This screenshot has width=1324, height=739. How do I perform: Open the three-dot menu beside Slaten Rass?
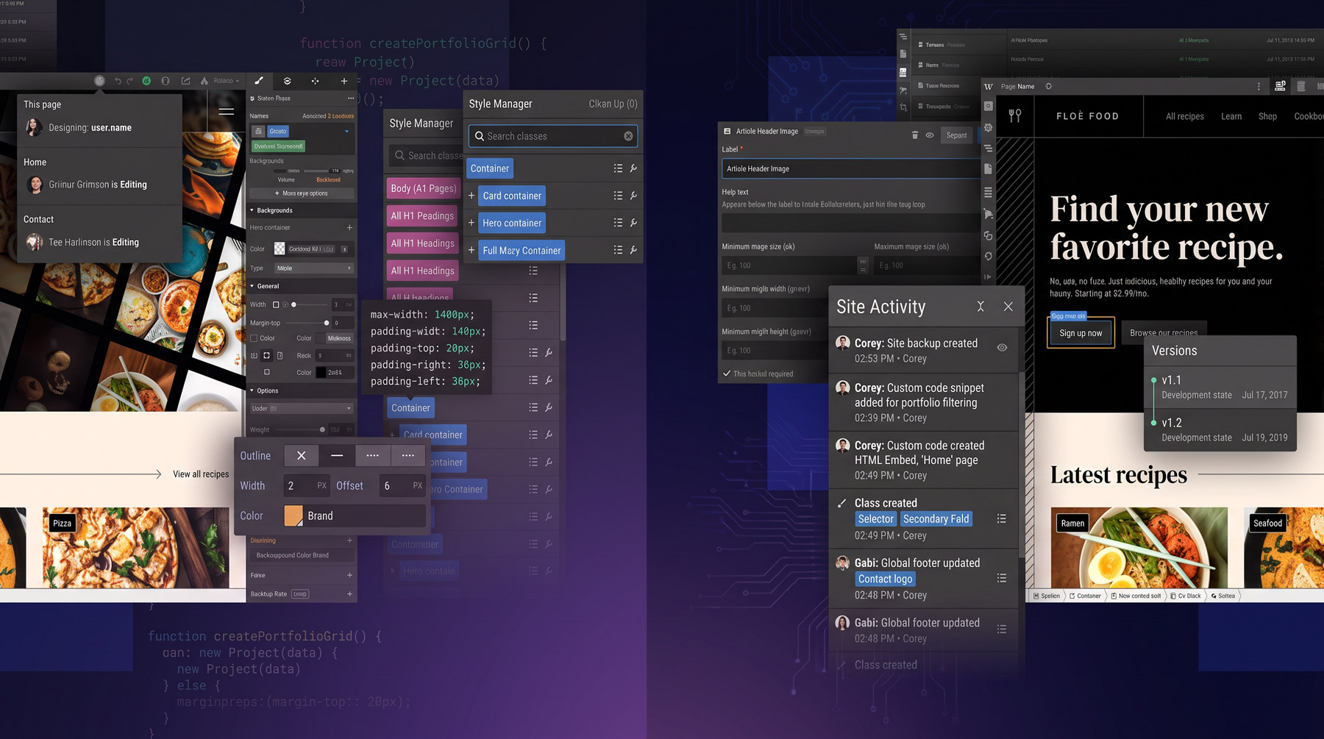click(351, 98)
